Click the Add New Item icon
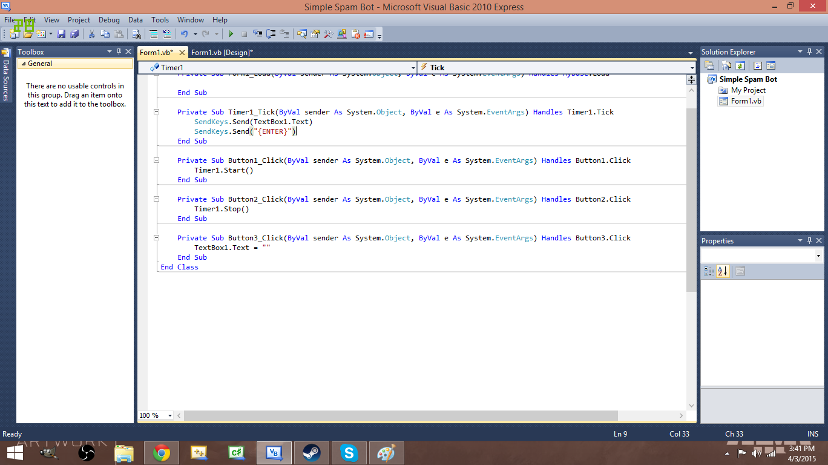This screenshot has width=828, height=465. 41,34
